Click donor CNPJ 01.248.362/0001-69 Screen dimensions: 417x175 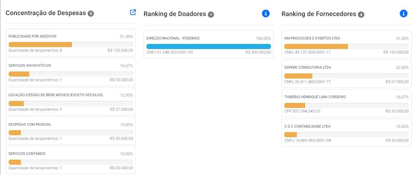(170, 52)
